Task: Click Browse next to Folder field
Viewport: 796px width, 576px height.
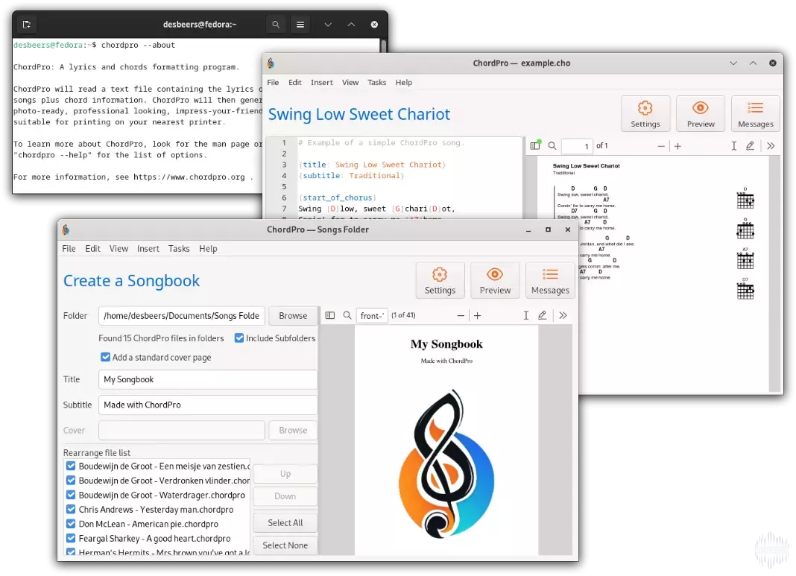Action: click(293, 316)
